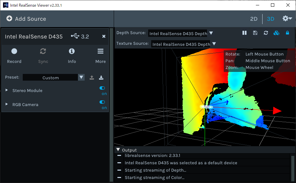Toggle the blue lock icon
This screenshot has height=183, width=296.
[287, 33]
